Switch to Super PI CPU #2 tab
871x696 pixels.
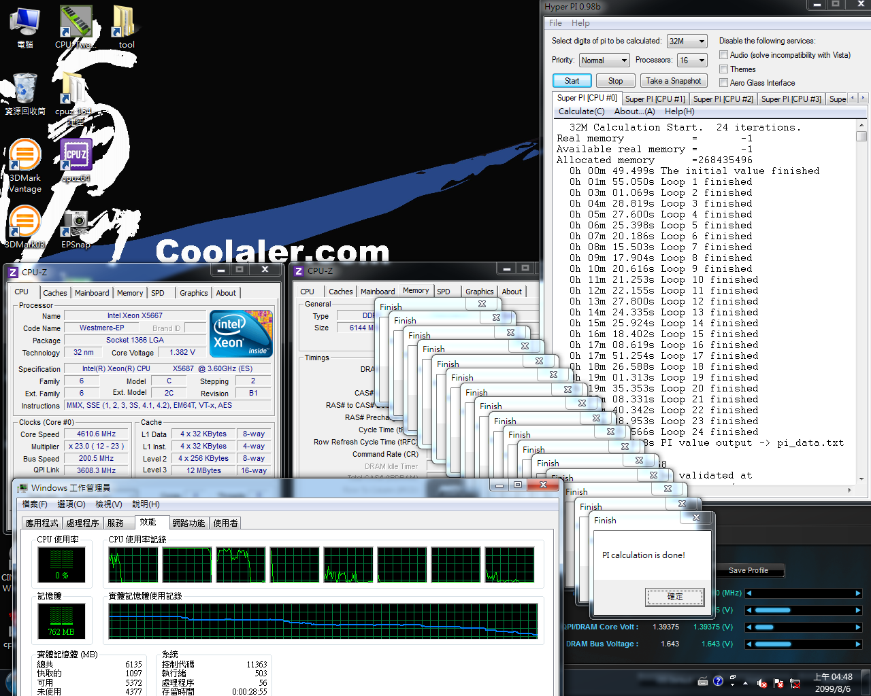click(723, 99)
